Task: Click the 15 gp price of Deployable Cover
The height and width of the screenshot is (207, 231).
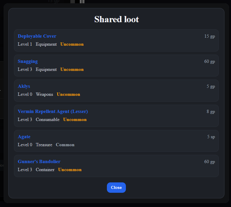Action: click(x=210, y=36)
